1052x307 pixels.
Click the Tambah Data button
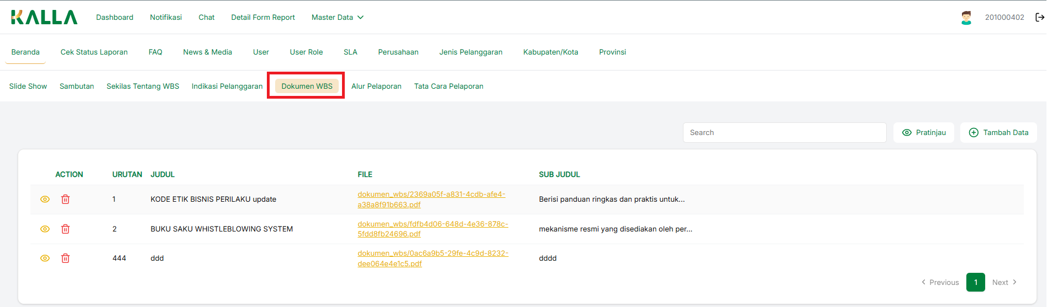(998, 133)
